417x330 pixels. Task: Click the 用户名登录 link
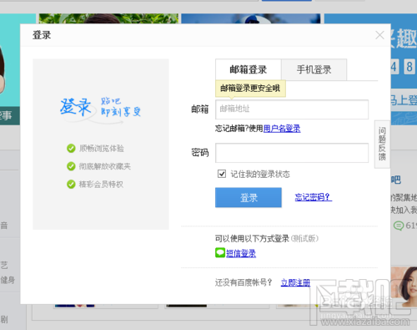coord(282,129)
